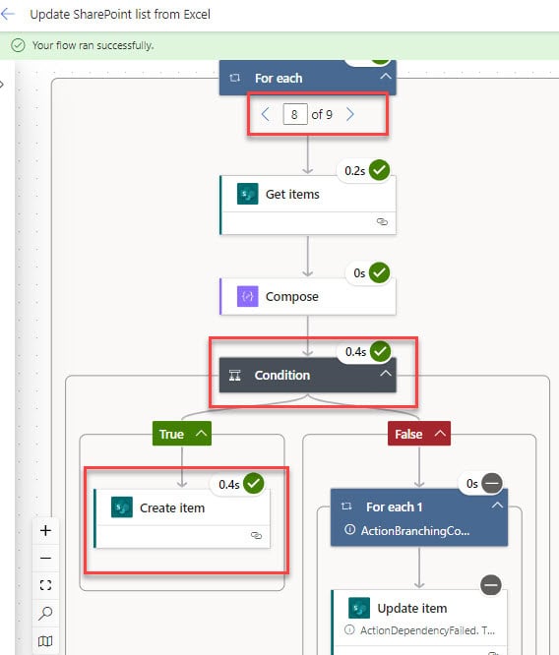Viewport: 559px width, 655px height.
Task: Go to next loop iteration
Action: [x=350, y=114]
